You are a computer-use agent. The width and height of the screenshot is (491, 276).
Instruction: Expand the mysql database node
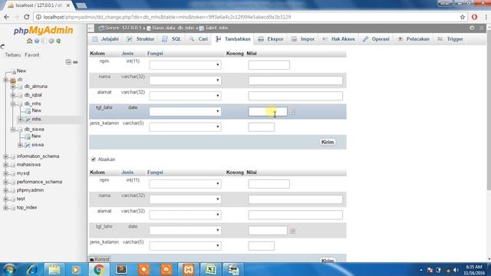tap(5, 173)
